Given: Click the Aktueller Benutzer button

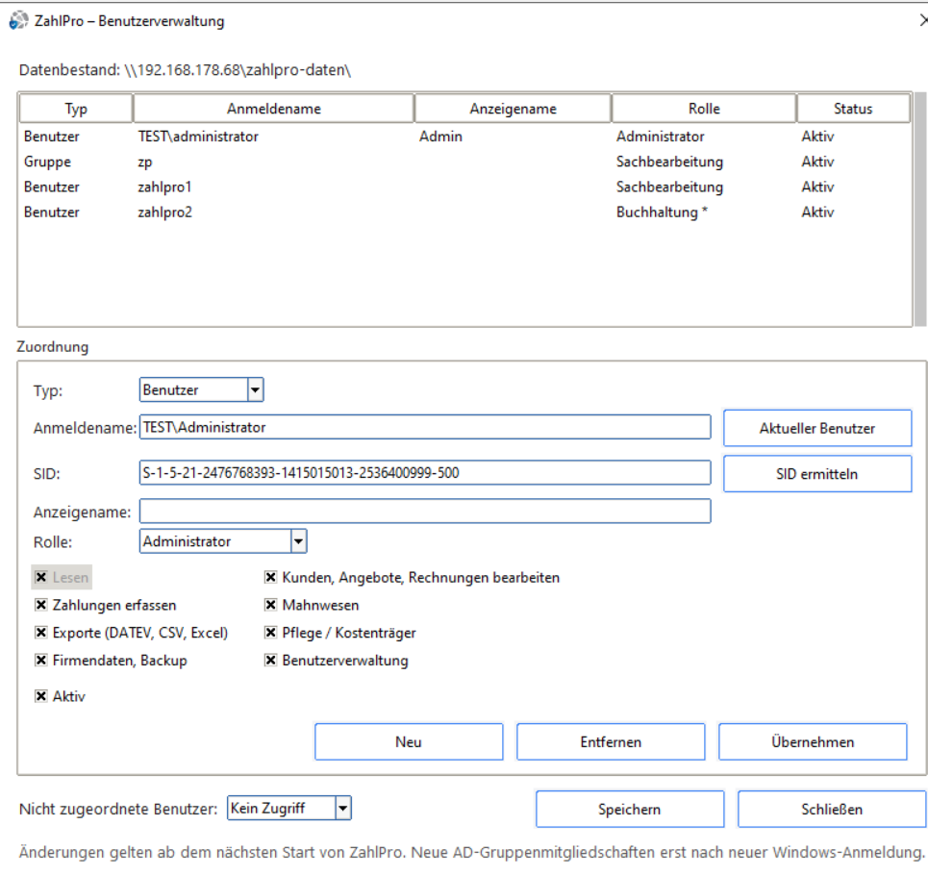Looking at the screenshot, I should (x=817, y=428).
